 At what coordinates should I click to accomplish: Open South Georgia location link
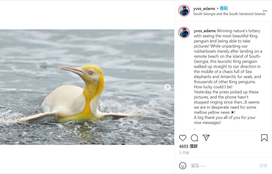229,14
